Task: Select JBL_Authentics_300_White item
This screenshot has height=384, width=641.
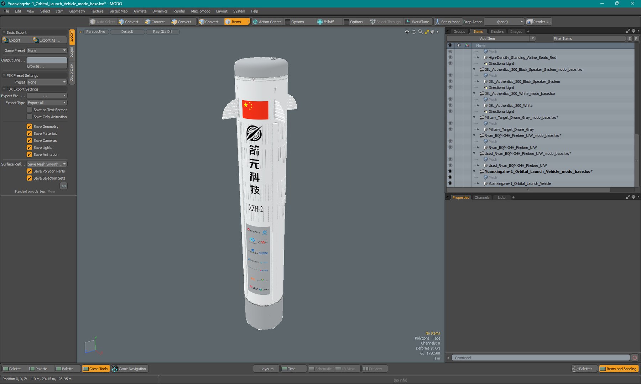Action: (510, 106)
